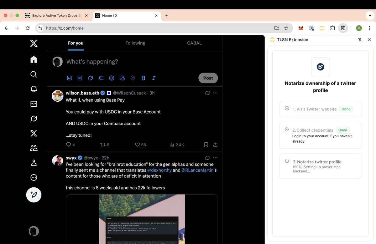Open the Extensions puzzle icon
The image size is (376, 244).
(333, 28)
